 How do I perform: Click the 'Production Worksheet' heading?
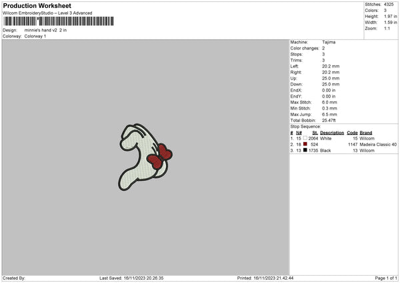(37, 5)
